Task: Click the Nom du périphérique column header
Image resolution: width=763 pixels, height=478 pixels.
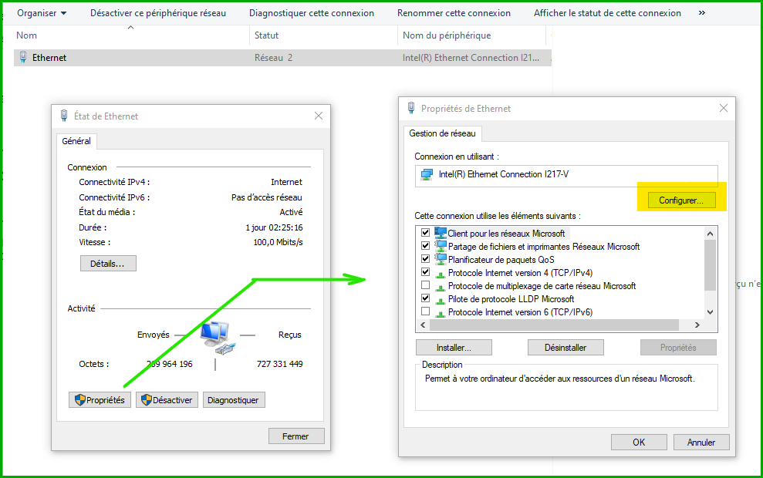Action: pyautogui.click(x=447, y=35)
